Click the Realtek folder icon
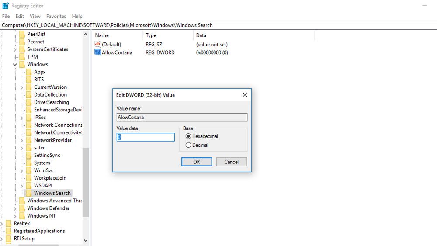 point(9,223)
